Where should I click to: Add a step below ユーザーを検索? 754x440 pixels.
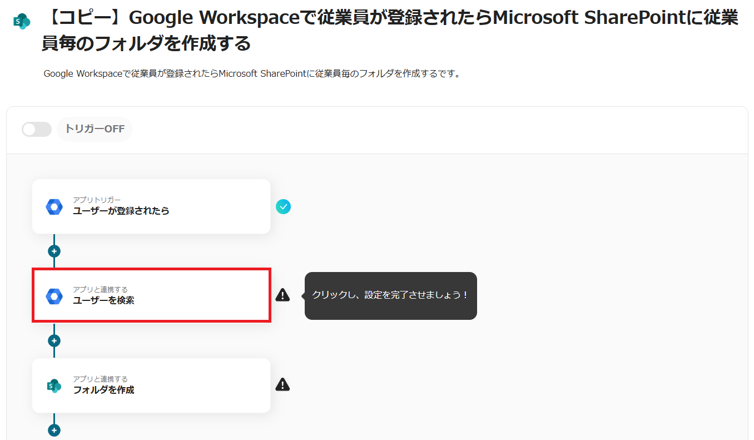point(54,340)
